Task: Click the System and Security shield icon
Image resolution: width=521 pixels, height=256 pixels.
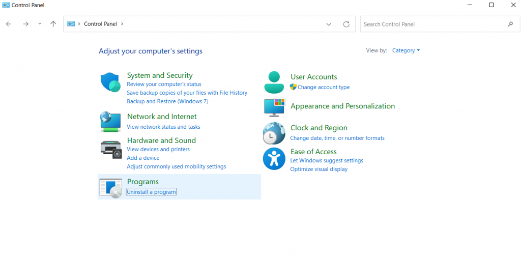Action: (110, 82)
